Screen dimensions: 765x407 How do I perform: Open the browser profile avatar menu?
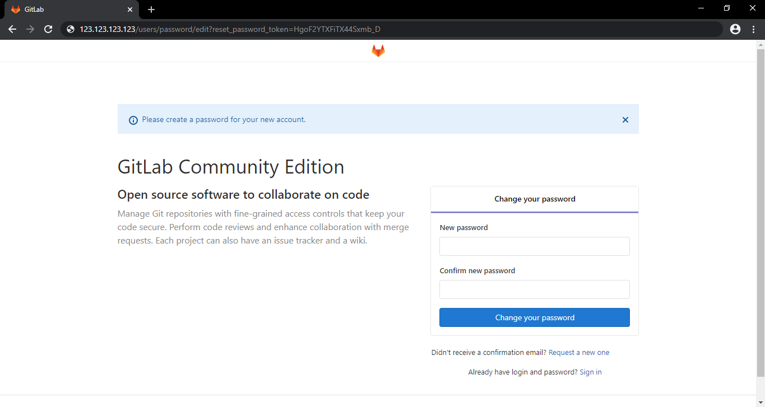[735, 29]
